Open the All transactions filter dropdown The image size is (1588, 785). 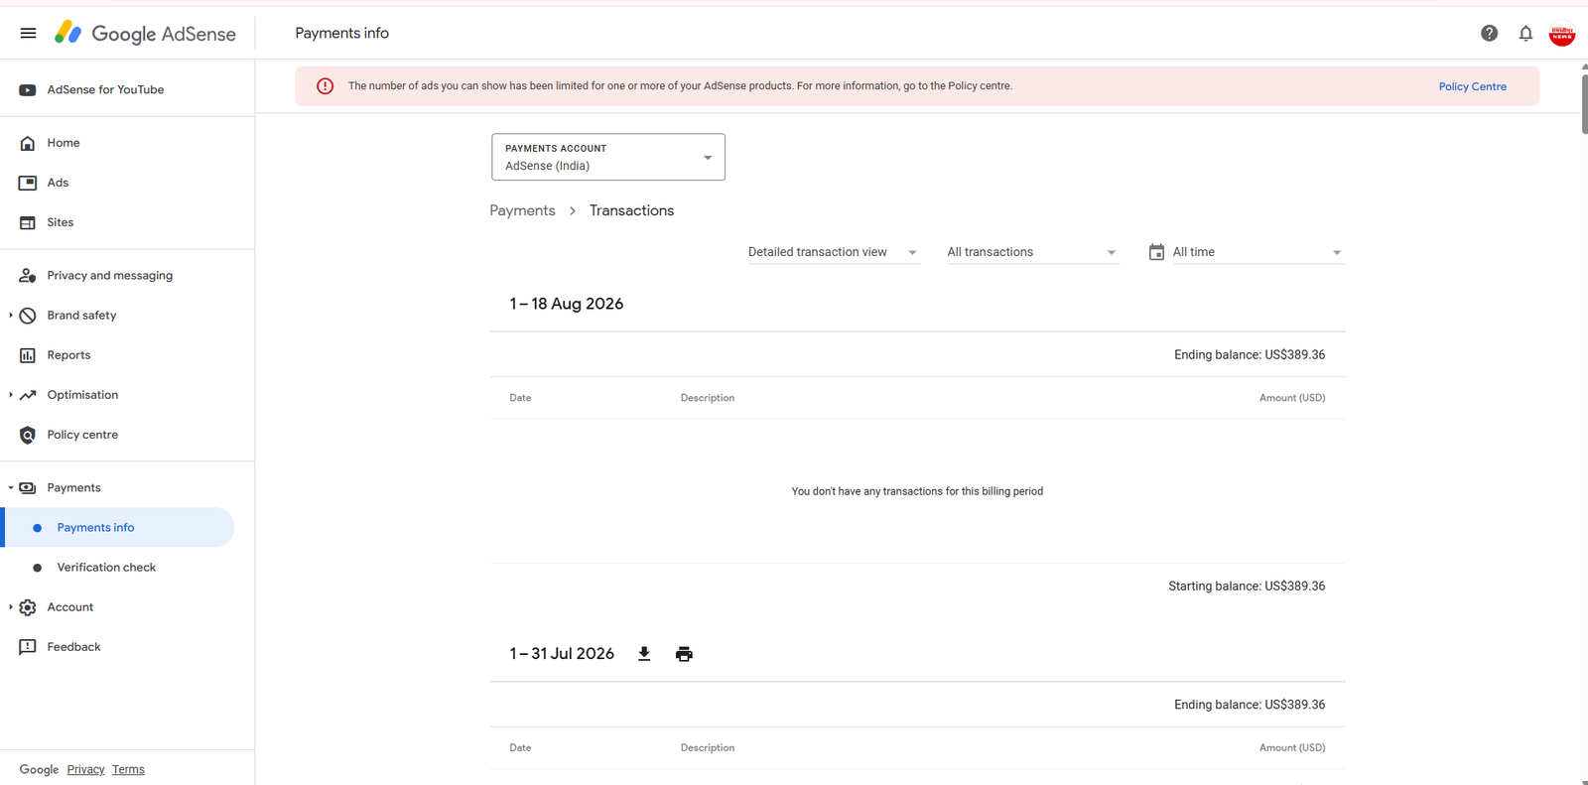(x=1032, y=252)
